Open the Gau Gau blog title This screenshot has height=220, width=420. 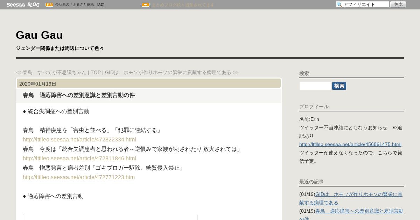point(39,35)
